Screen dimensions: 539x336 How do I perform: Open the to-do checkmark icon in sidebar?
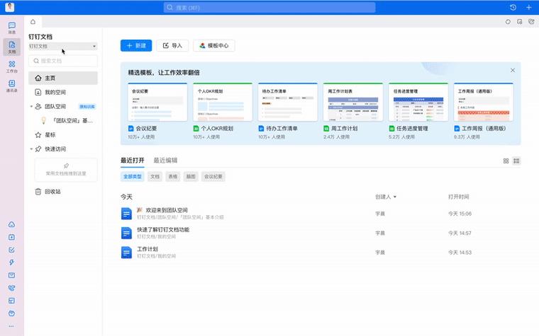tap(11, 250)
